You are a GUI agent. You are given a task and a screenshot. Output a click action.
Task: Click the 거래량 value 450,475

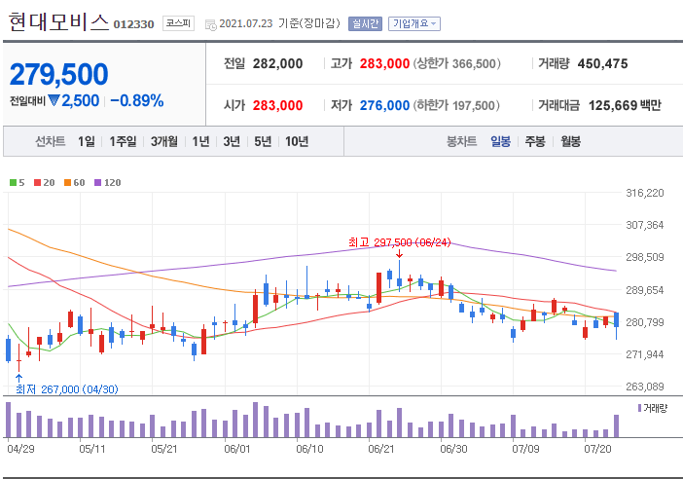point(603,63)
